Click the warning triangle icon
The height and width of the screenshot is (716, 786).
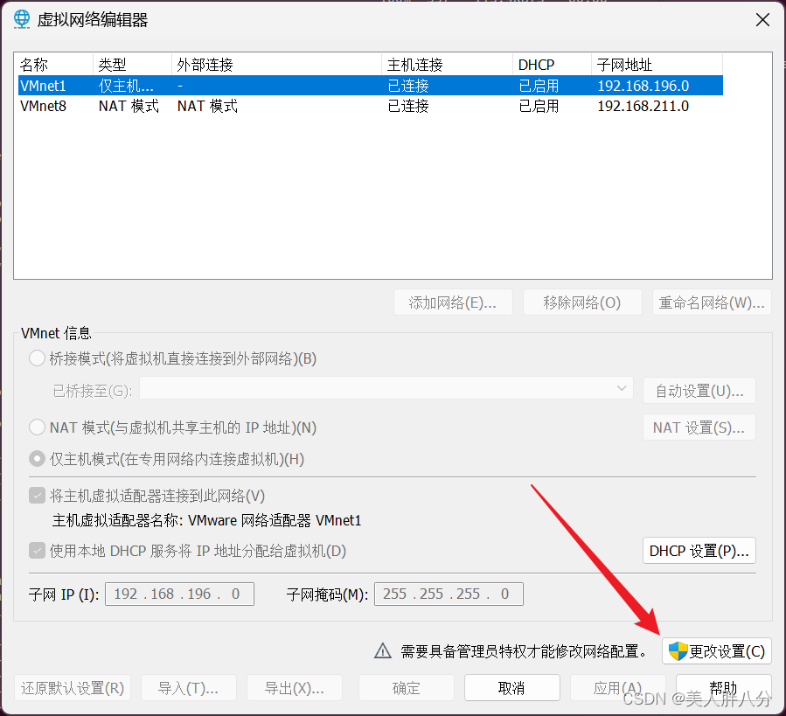pyautogui.click(x=383, y=650)
